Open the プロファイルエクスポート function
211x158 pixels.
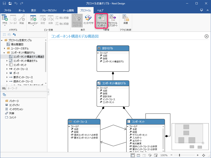pos(113,21)
